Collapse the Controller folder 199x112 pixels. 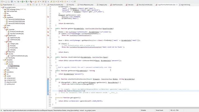click(x=5, y=30)
